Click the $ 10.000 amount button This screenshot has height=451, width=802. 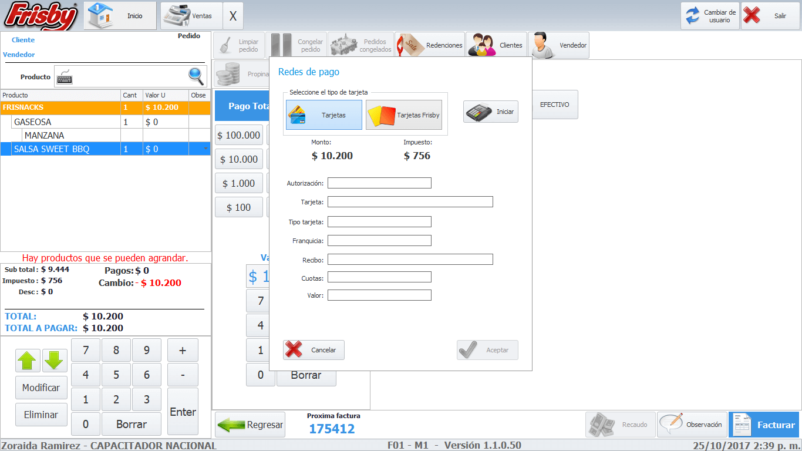click(x=239, y=159)
